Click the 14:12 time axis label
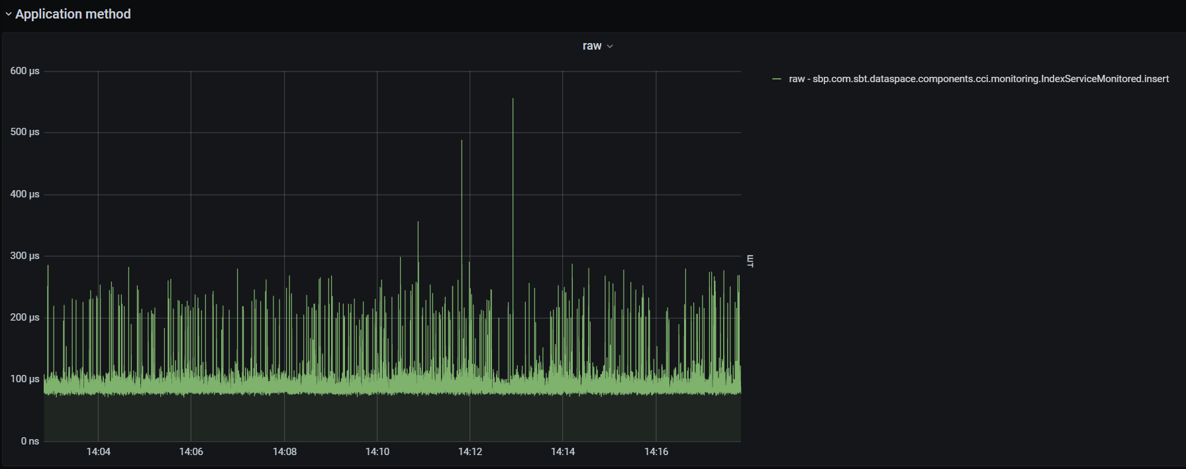Screen dimensions: 1186x469 pyautogui.click(x=469, y=452)
